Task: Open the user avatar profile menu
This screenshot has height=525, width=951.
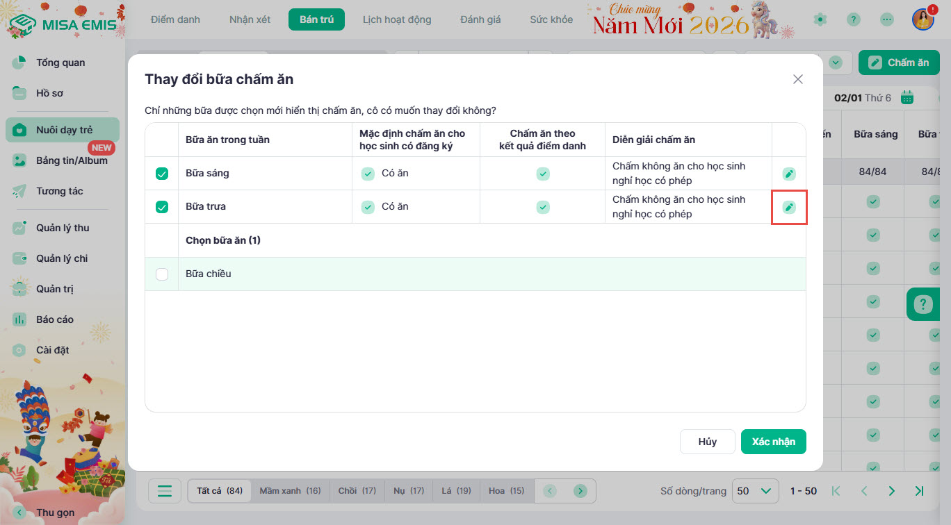Action: (x=922, y=19)
